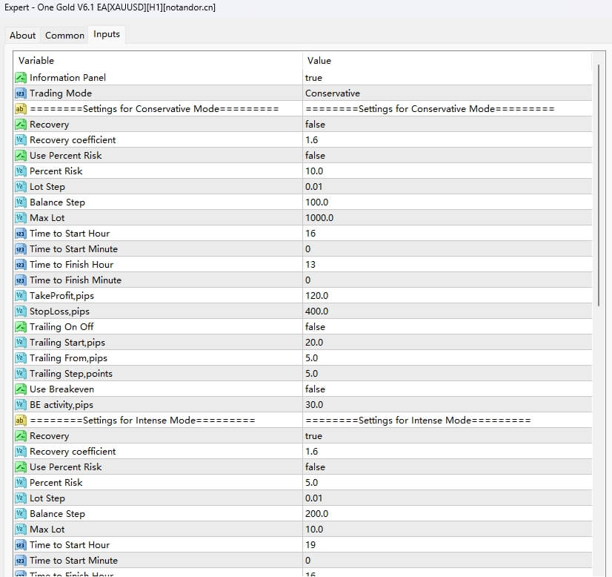Toggle the Information Panel true value

pos(314,78)
